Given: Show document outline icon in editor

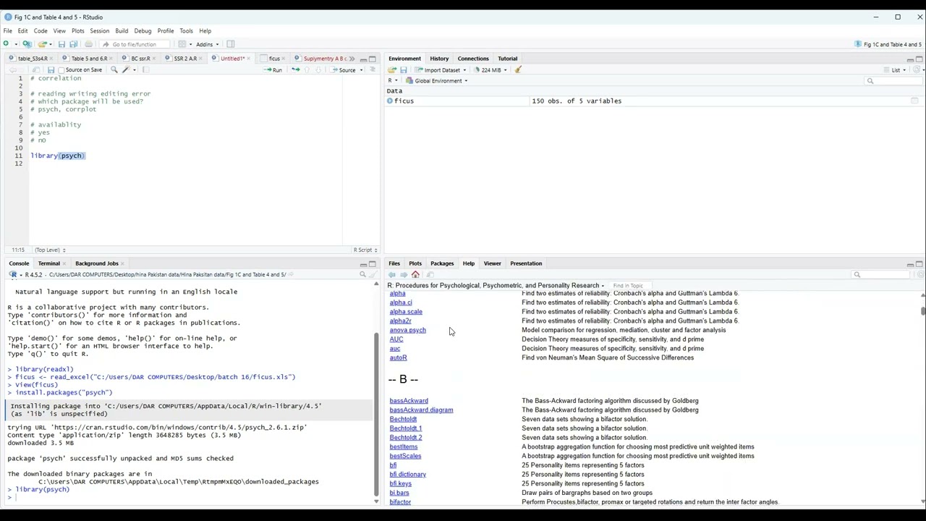Looking at the screenshot, I should click(373, 70).
